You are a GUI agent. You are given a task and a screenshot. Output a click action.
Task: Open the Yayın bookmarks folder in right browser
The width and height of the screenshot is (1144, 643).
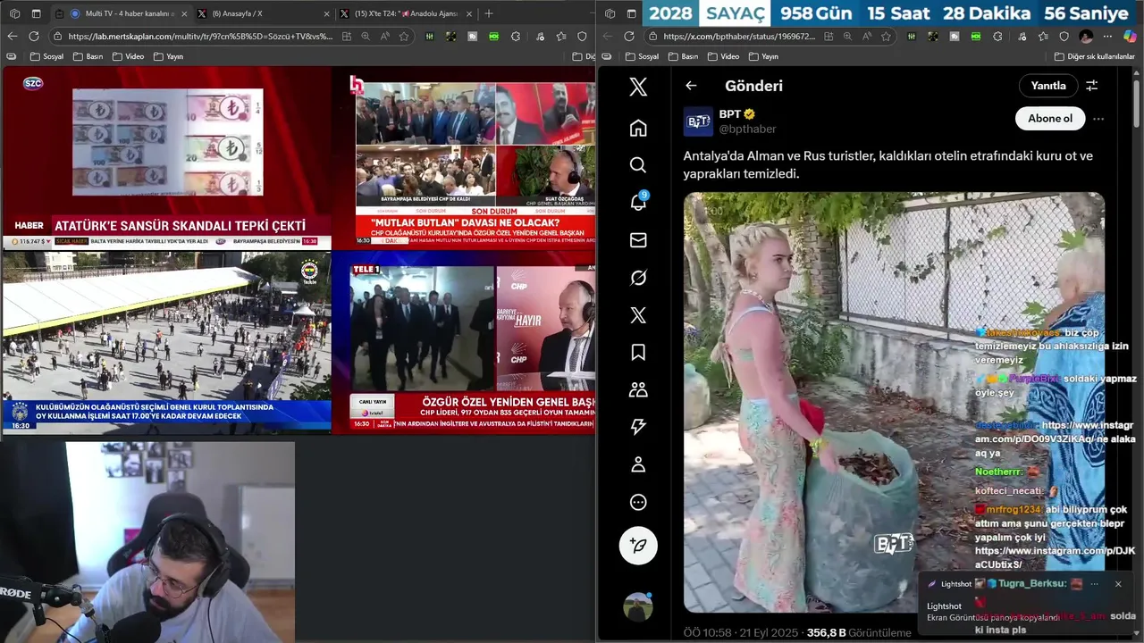point(762,56)
